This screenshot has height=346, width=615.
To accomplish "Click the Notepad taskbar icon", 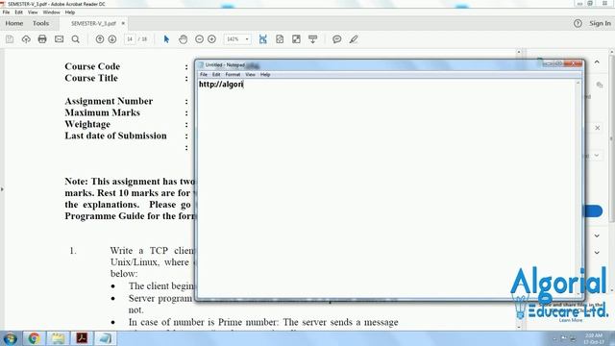I will tap(105, 338).
